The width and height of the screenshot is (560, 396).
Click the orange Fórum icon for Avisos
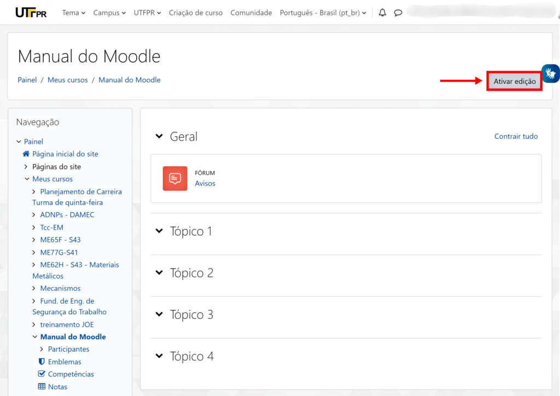pyautogui.click(x=175, y=178)
